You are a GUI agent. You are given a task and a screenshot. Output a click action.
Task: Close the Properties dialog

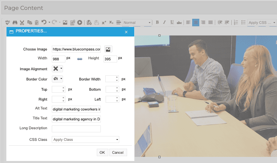tap(126, 32)
